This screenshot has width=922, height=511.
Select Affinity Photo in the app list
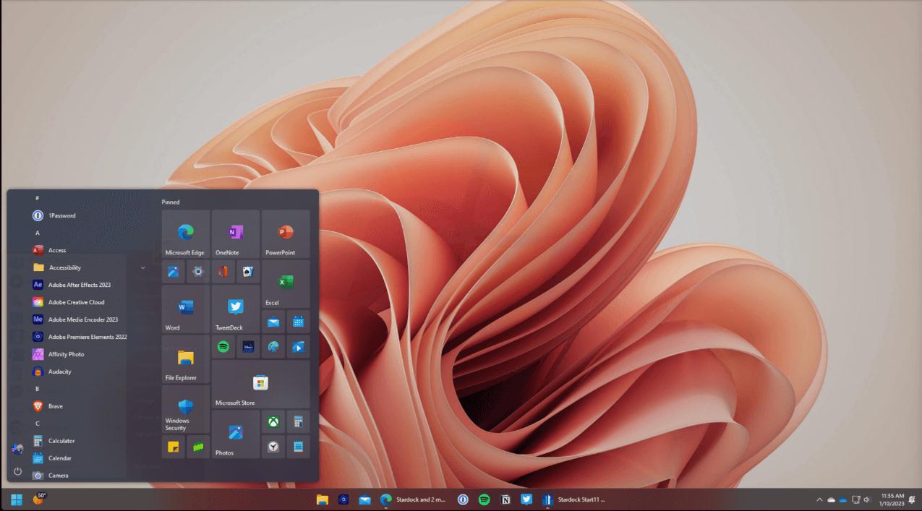pos(79,354)
